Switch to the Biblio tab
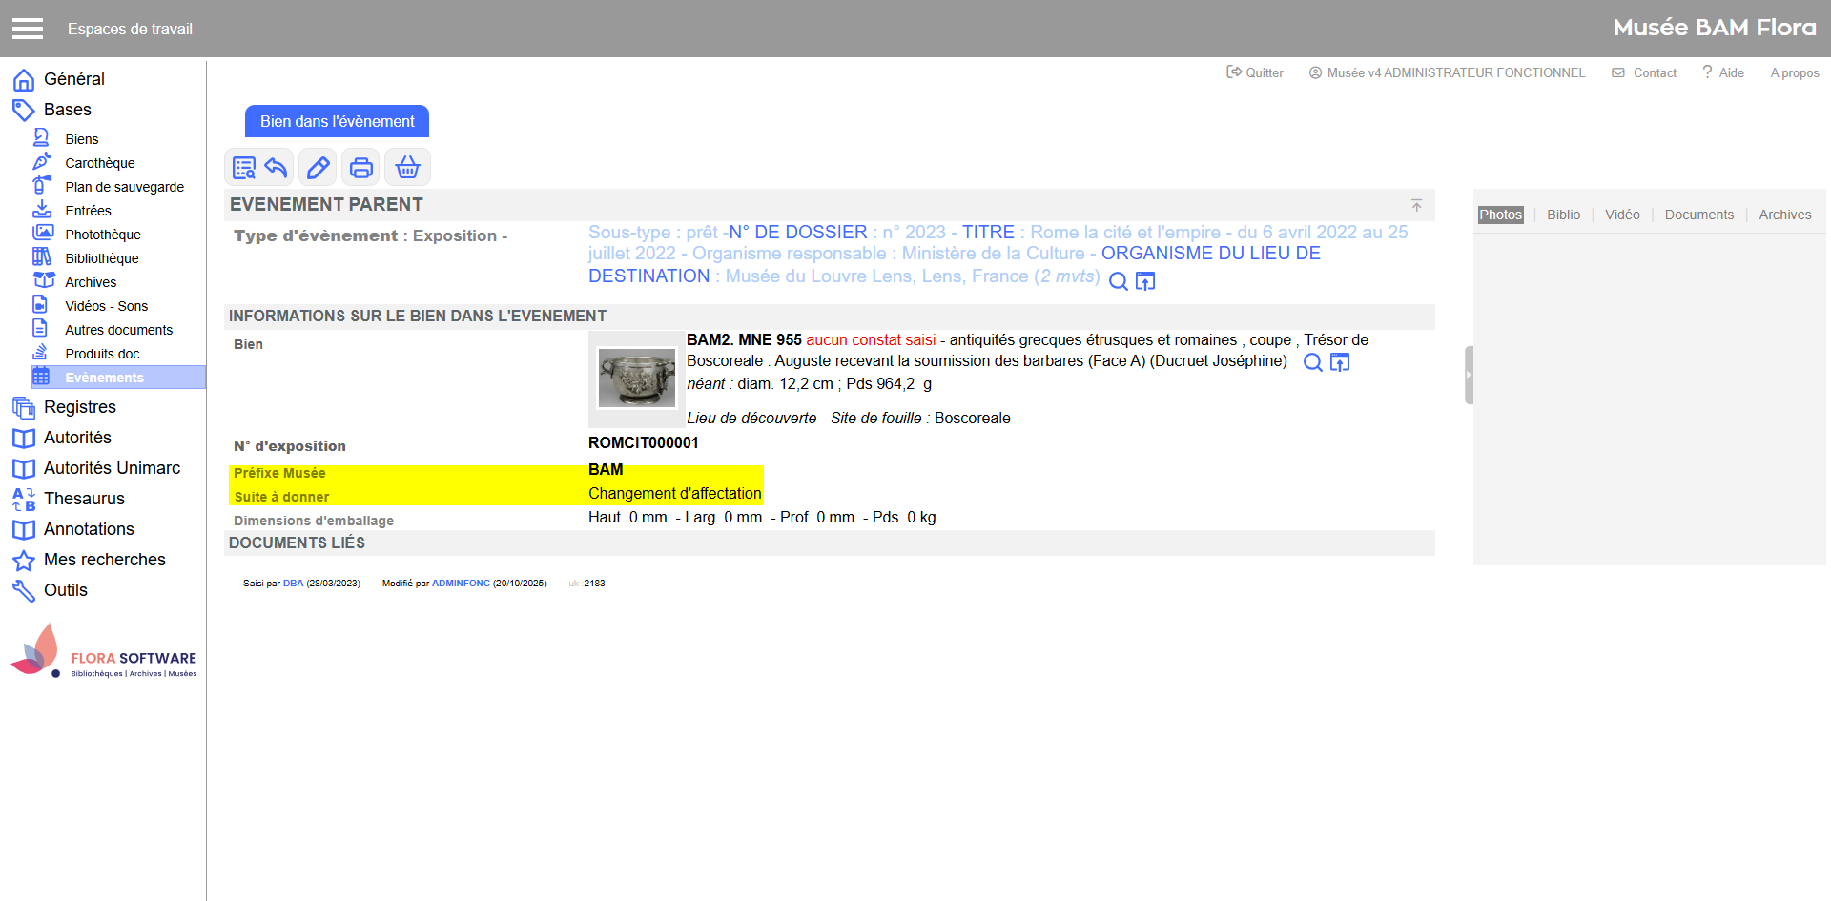Image resolution: width=1831 pixels, height=901 pixels. 1563,215
